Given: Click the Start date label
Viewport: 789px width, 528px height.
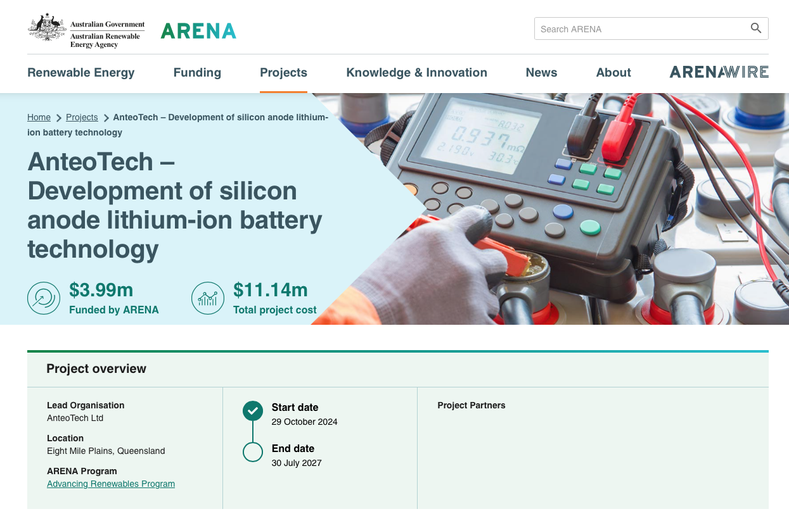Looking at the screenshot, I should pos(295,407).
